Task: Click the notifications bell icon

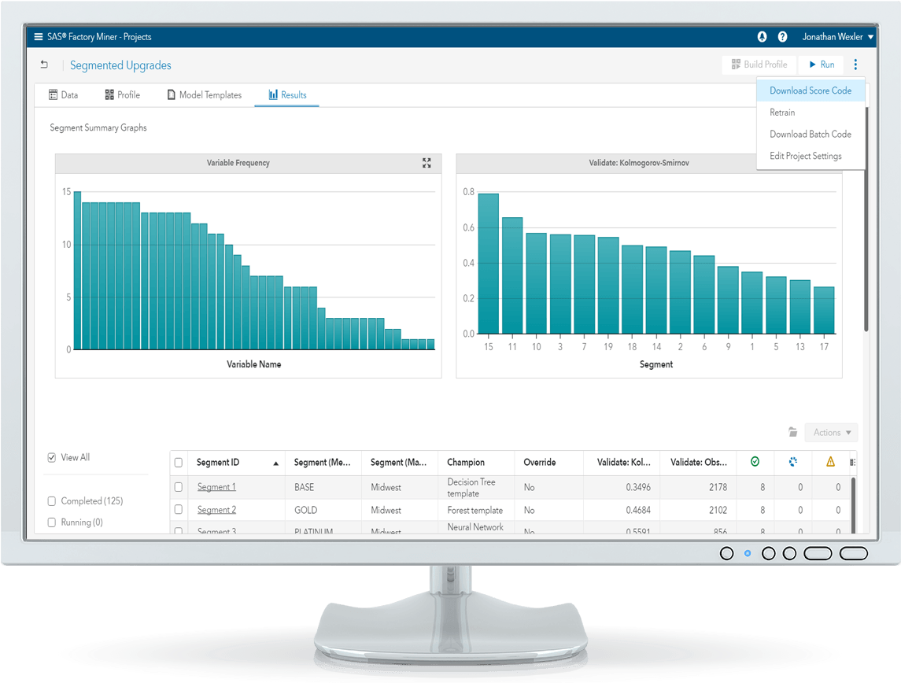Action: click(x=762, y=37)
